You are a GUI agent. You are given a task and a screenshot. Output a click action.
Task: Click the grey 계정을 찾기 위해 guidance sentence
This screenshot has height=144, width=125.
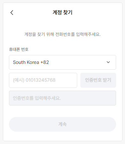point(62,34)
